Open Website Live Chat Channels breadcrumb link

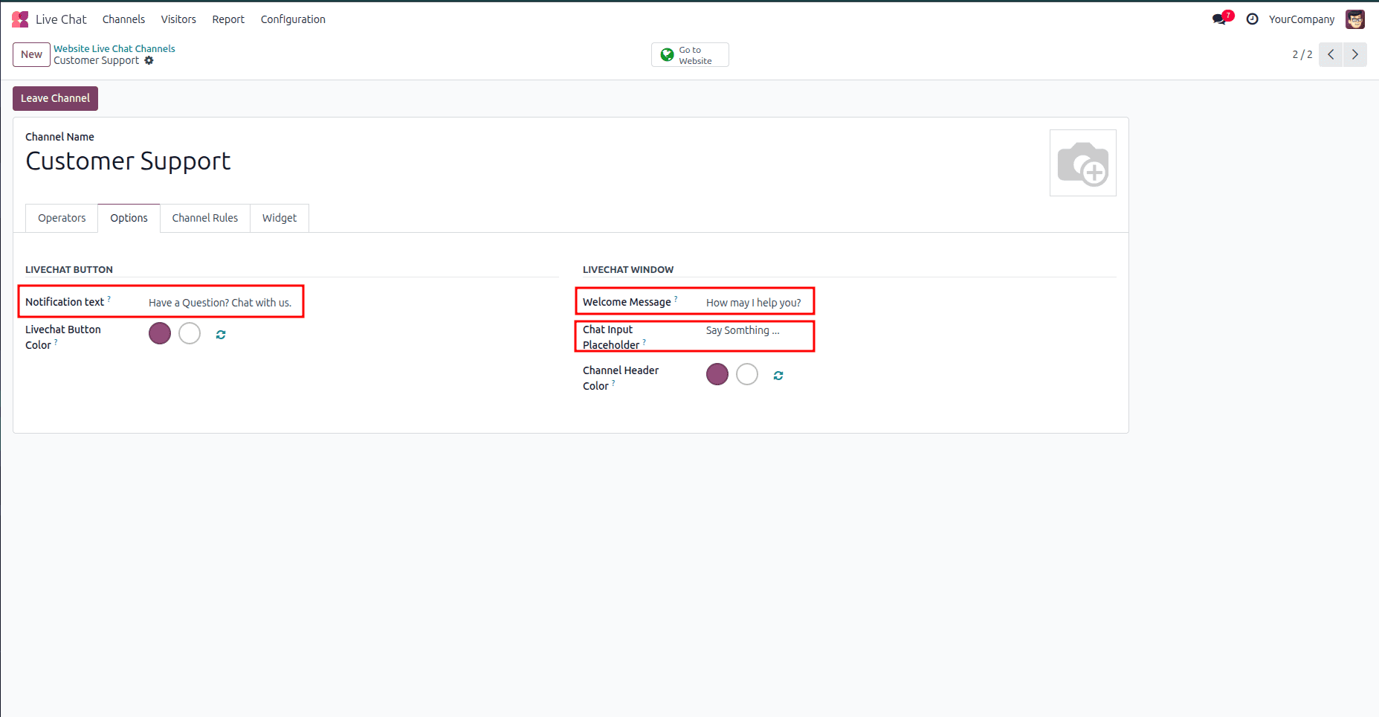coord(114,48)
